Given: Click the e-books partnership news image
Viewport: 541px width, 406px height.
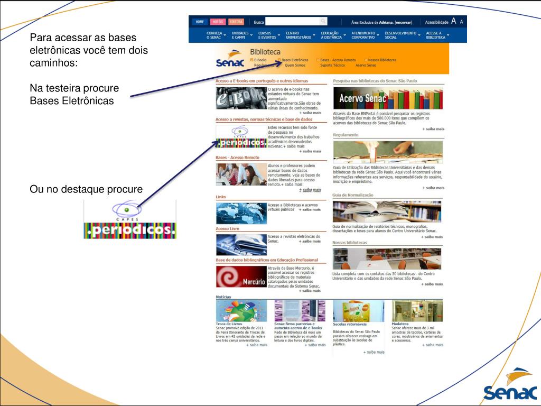Looking at the screenshot, I should click(x=300, y=311).
